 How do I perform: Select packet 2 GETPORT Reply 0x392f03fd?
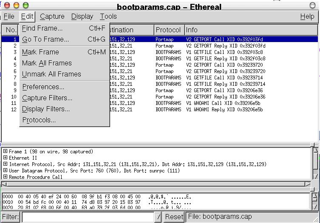(x=160, y=46)
